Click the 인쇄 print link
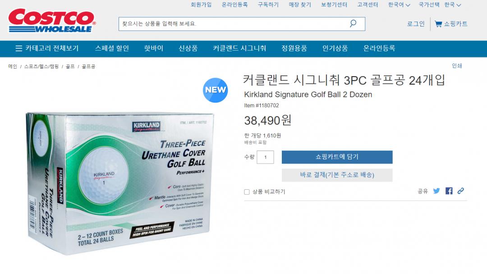The image size is (487, 274). click(x=457, y=65)
